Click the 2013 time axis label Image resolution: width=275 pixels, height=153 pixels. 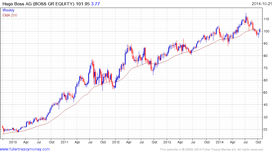pos(167,142)
